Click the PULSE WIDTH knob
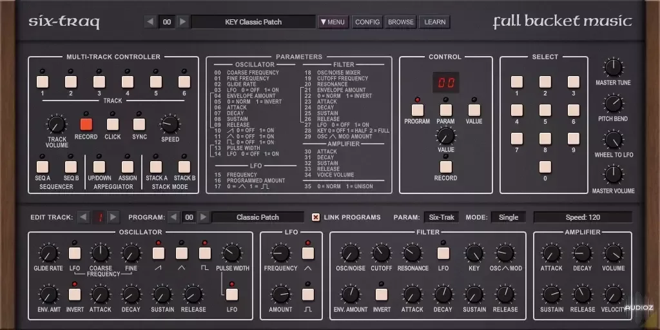 pos(232,253)
